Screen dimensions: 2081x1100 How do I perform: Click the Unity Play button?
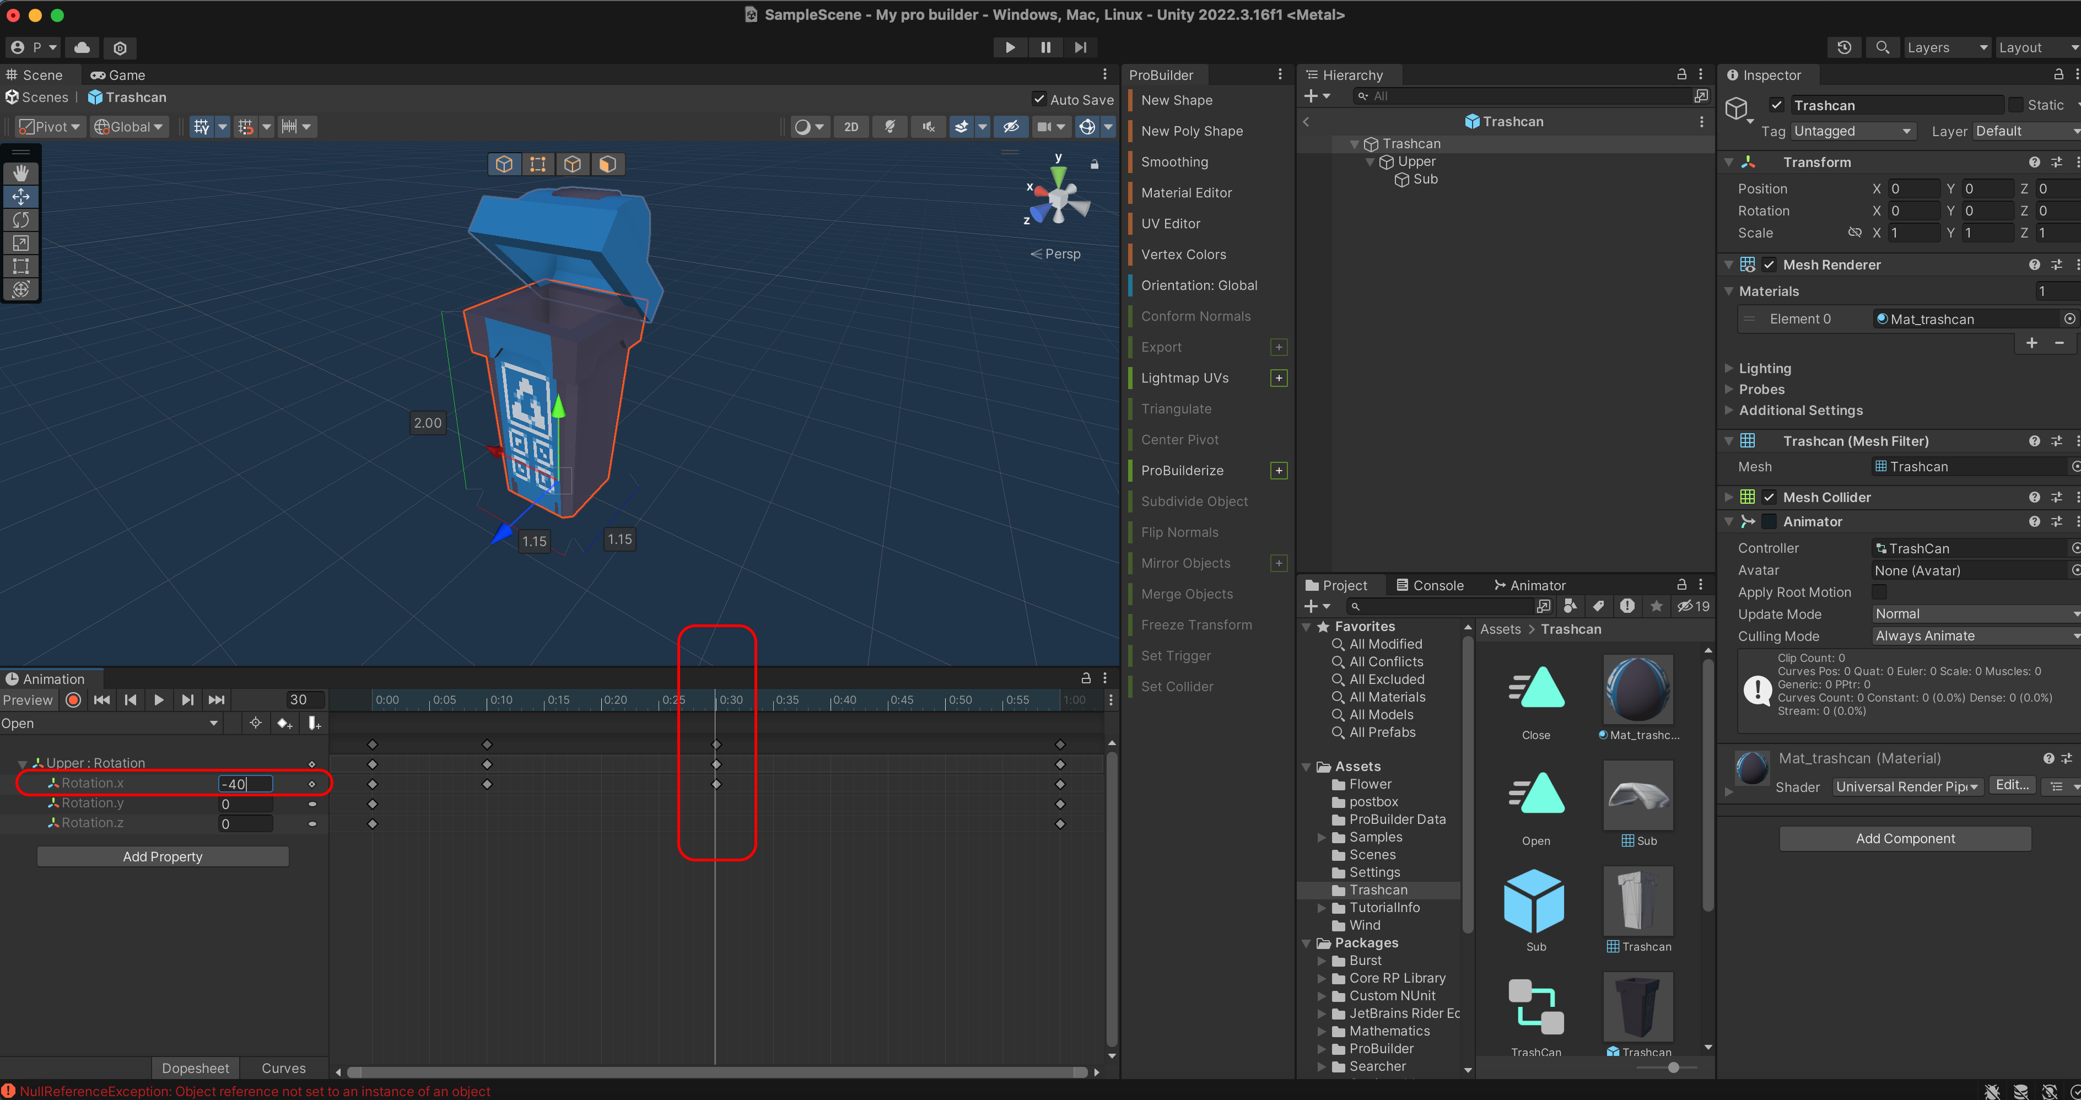(x=1010, y=47)
